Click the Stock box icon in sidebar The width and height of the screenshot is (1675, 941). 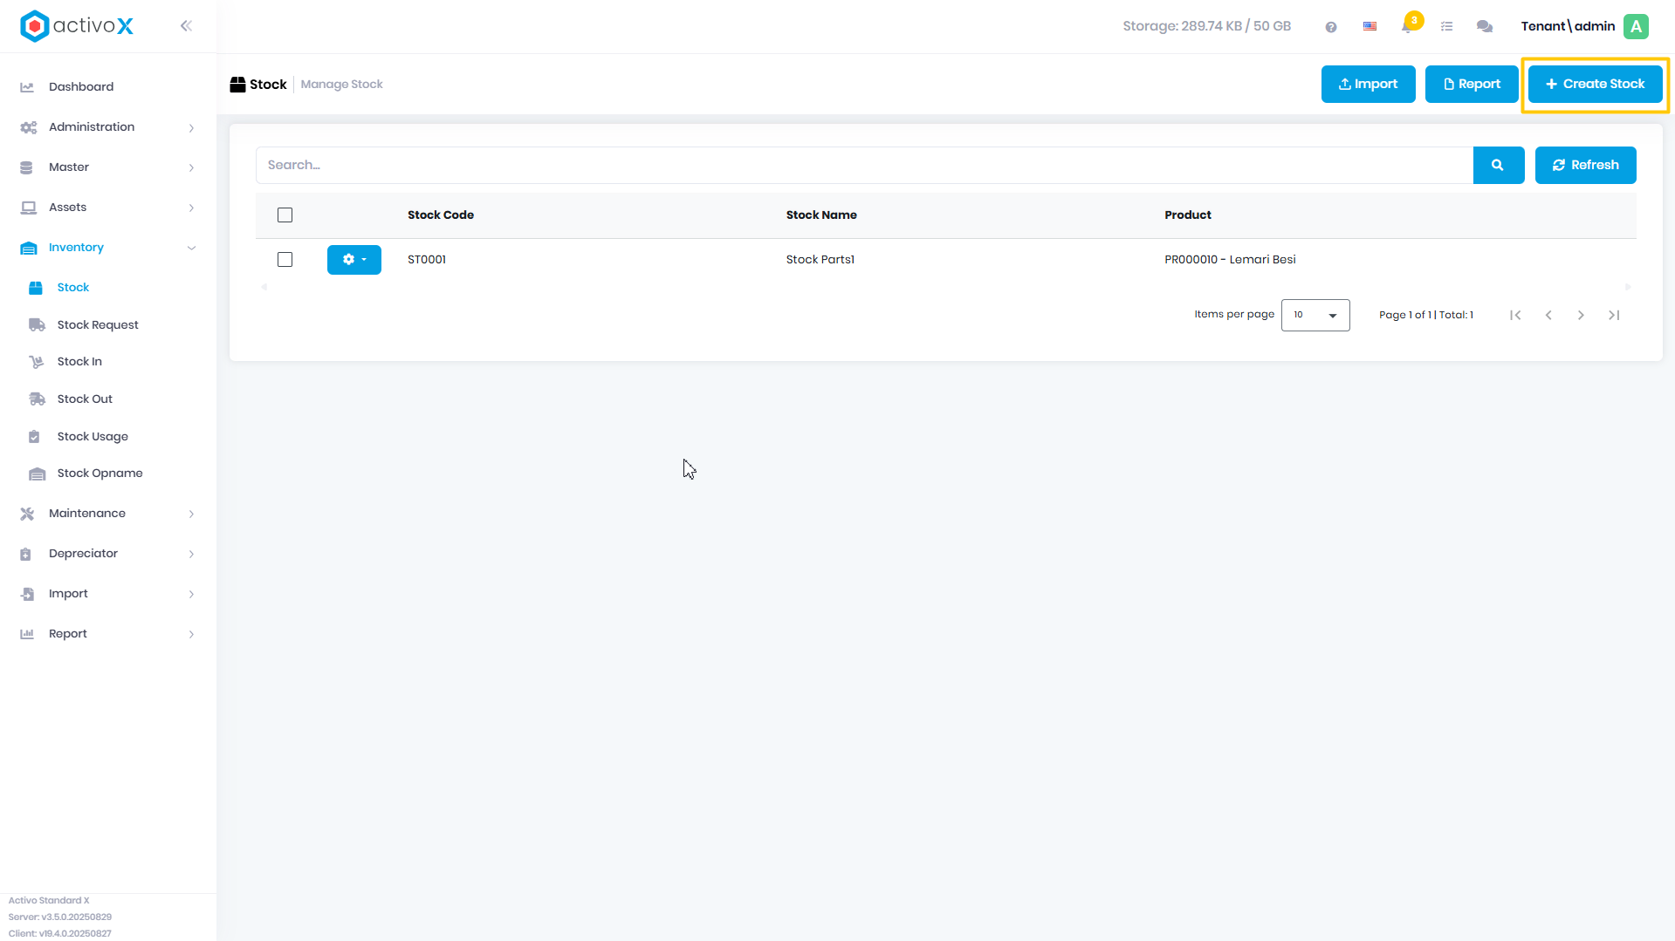point(36,288)
